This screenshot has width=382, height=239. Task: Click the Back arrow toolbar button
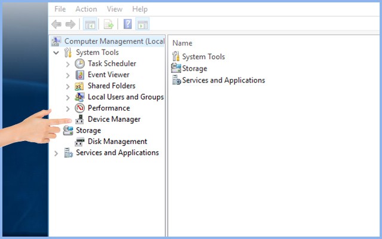click(x=56, y=24)
